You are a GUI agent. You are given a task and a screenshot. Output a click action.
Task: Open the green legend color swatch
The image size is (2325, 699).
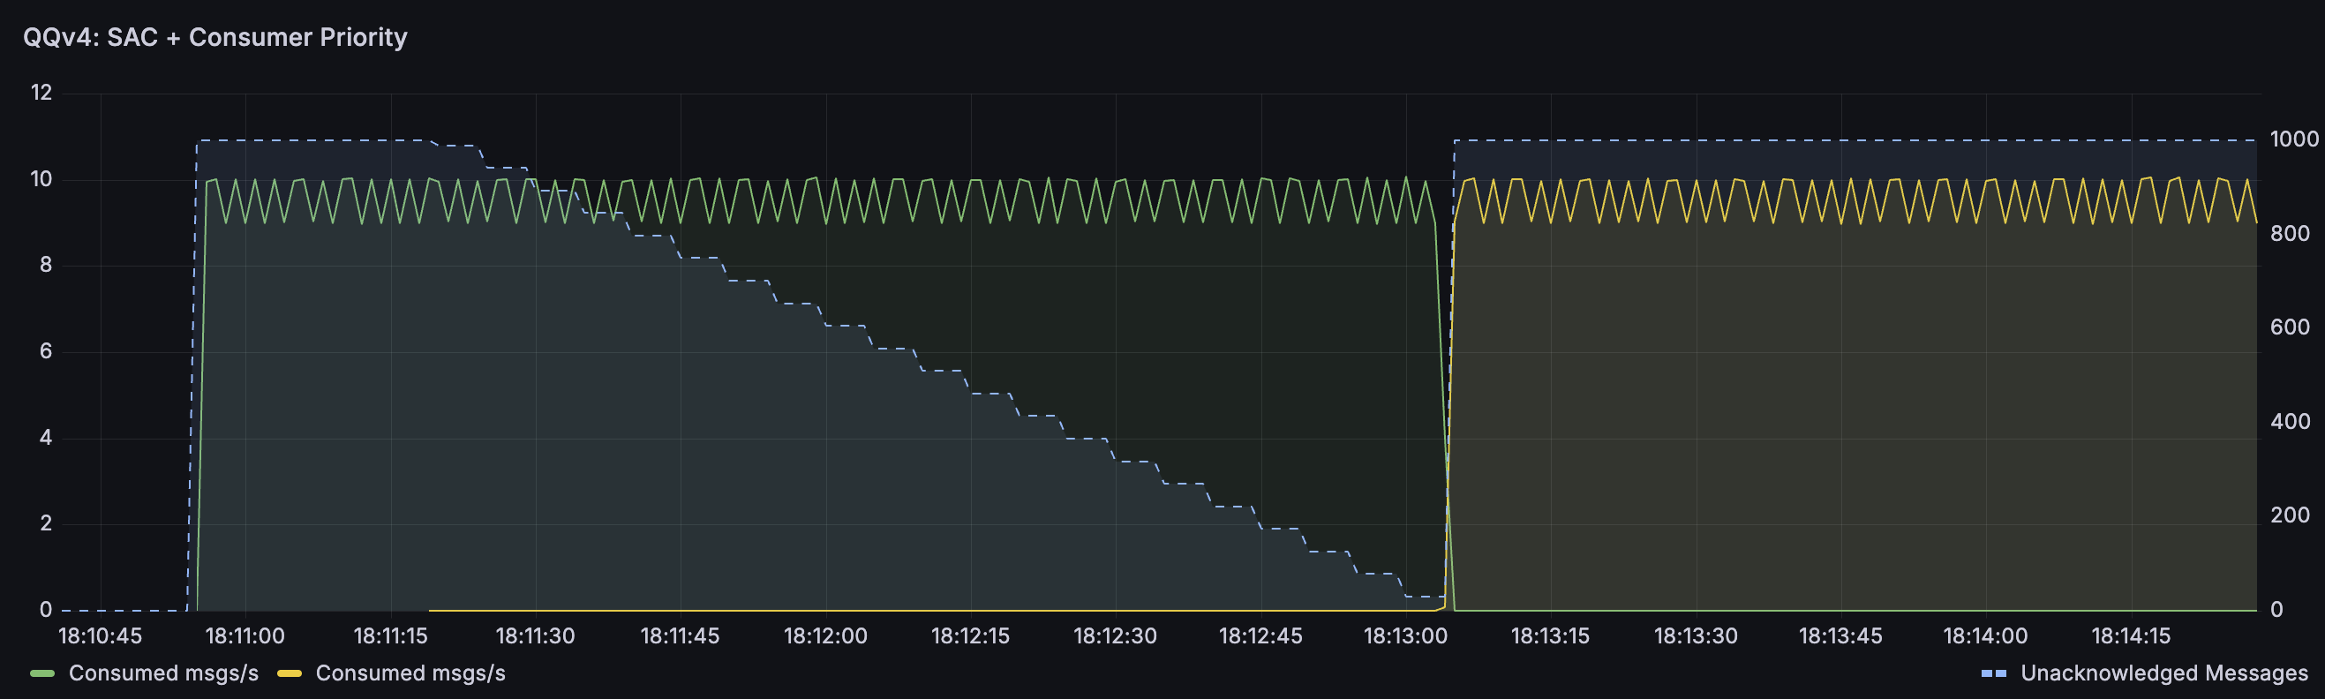[42, 673]
